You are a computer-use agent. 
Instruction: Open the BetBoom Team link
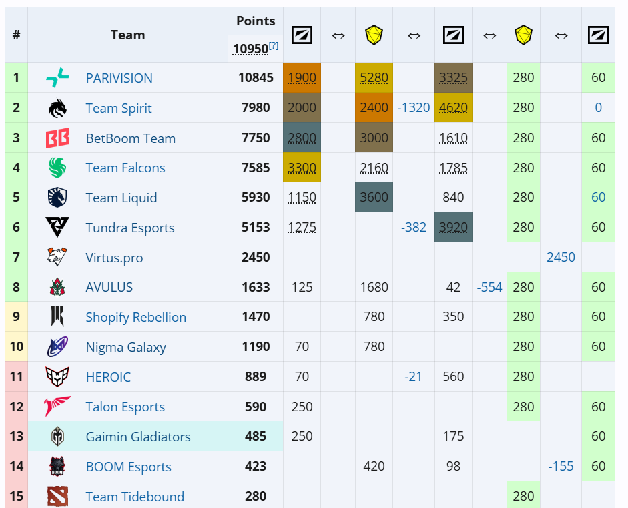(x=131, y=138)
